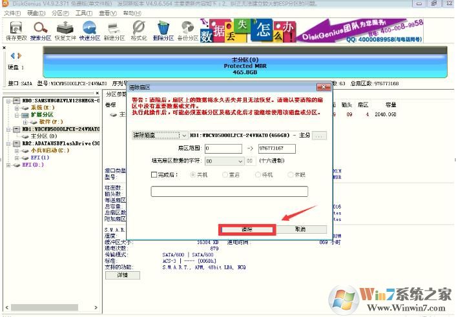Select the 主分区(0) item in disk tree

[44, 136]
